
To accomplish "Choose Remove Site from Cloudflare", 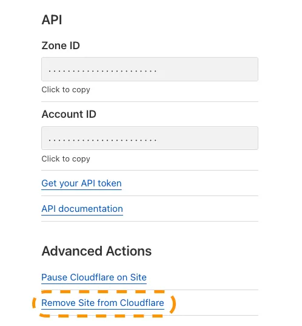I will pos(102,303).
